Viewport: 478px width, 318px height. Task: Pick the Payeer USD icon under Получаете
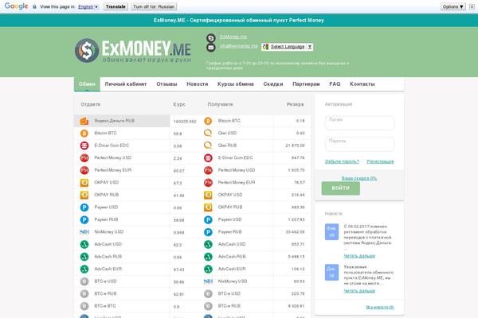click(208, 219)
